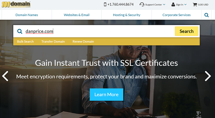Click the Meet encryption requirements subtitle text
The height and width of the screenshot is (118, 215).
107,77
